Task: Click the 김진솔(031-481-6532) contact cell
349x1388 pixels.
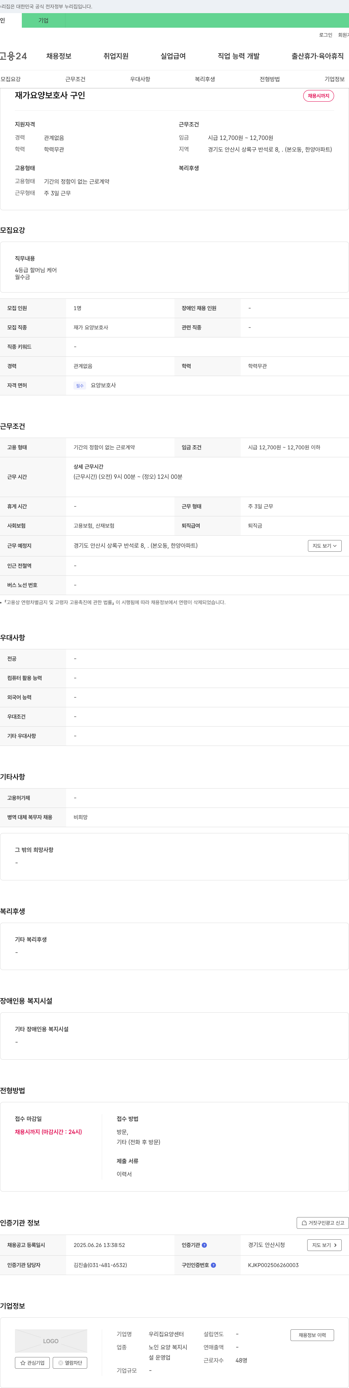Action: 101,1265
